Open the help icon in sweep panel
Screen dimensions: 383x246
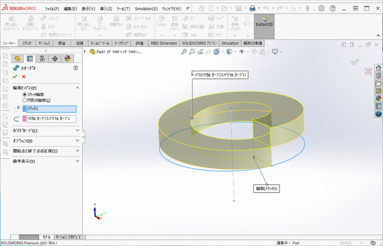[x=76, y=68]
